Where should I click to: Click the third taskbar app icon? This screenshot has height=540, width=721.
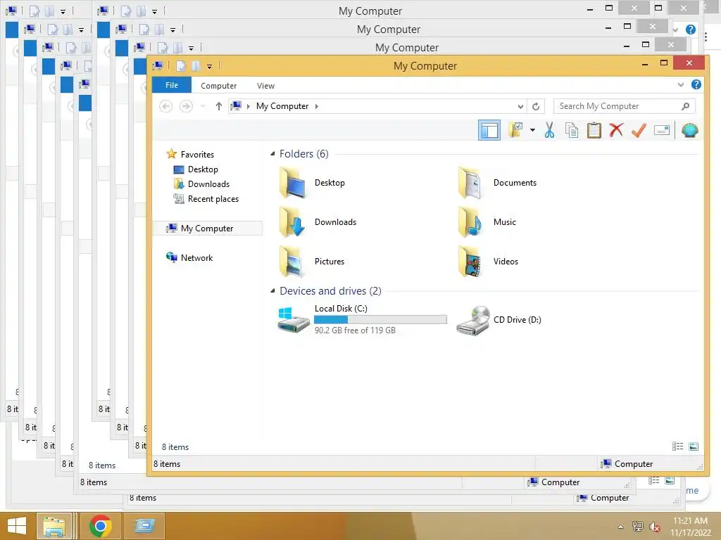coord(144,526)
